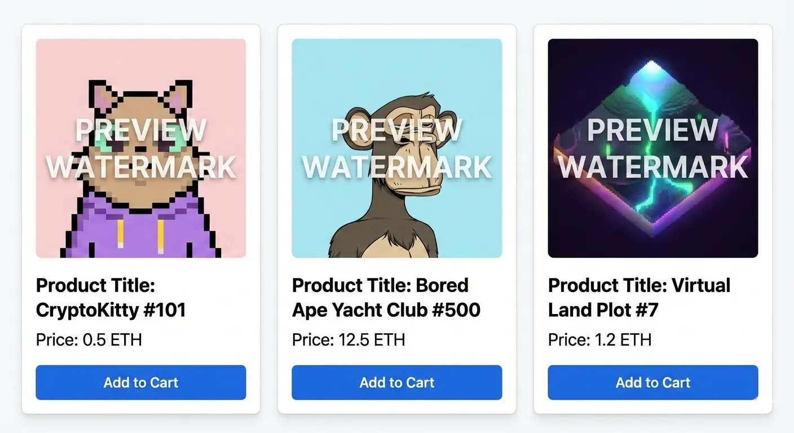Add Bored Ape Yacht Club #500 to cart
Viewport: 794px width, 433px height.
tap(396, 382)
